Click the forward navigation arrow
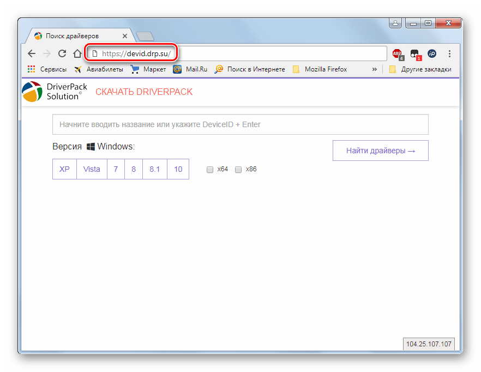 47,53
